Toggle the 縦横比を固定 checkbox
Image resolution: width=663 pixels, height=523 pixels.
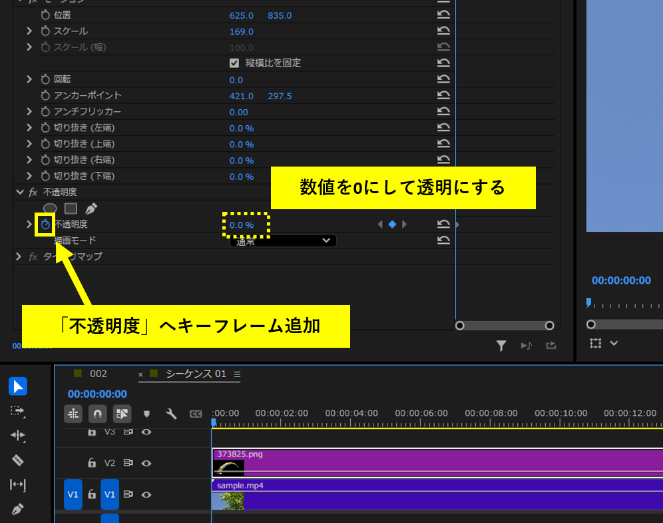point(234,63)
